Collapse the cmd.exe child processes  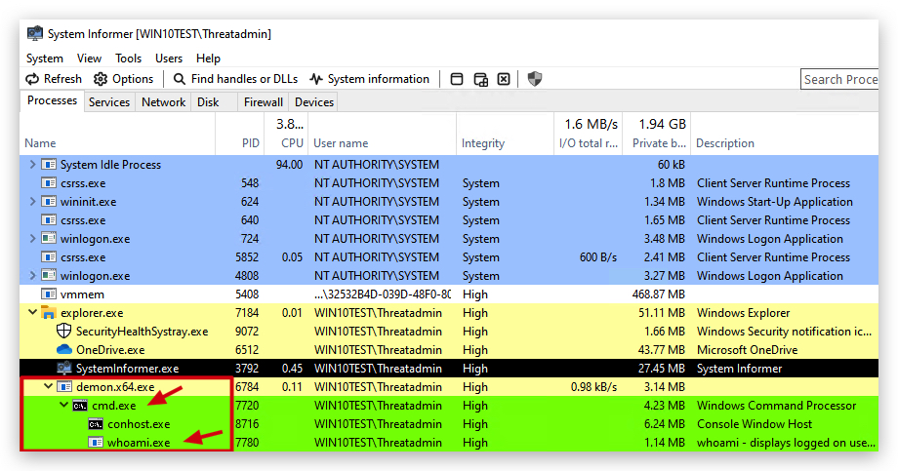64,406
